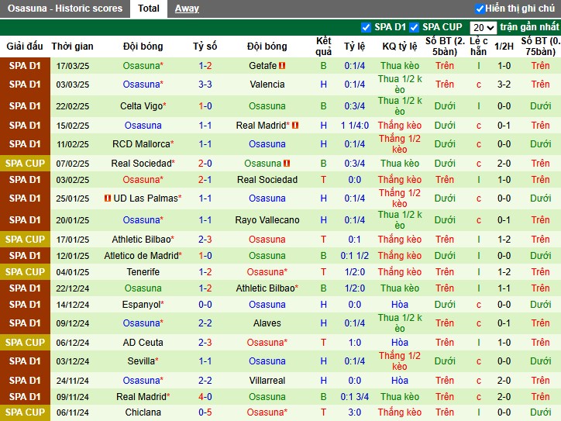Uncheck the SPA CUP filter checkbox
The image size is (561, 421).
click(x=414, y=27)
